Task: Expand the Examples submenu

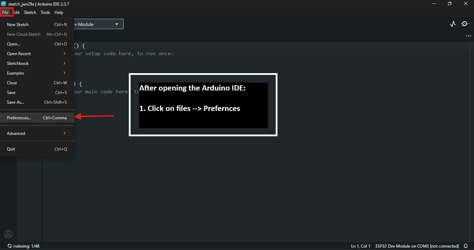Action: [37, 73]
